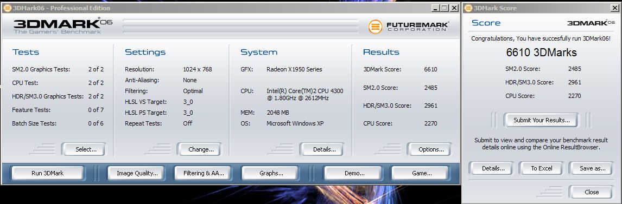Screen dimensions: 622x204
Task: Click Feature Tests 0 of 7 value
Action: point(96,110)
